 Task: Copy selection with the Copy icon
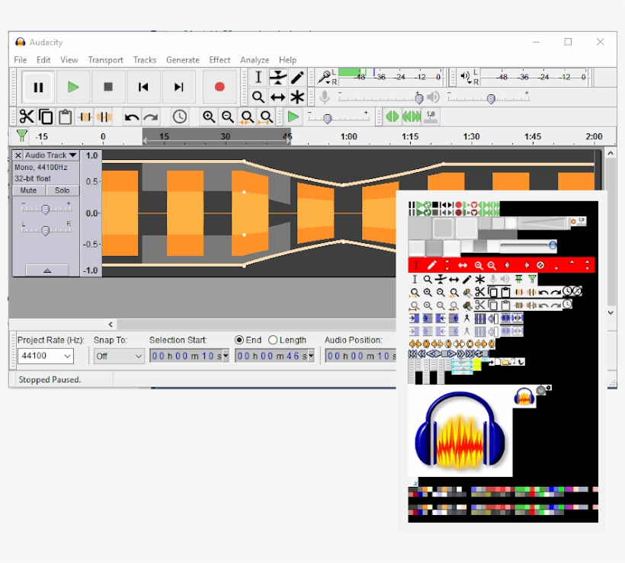46,117
